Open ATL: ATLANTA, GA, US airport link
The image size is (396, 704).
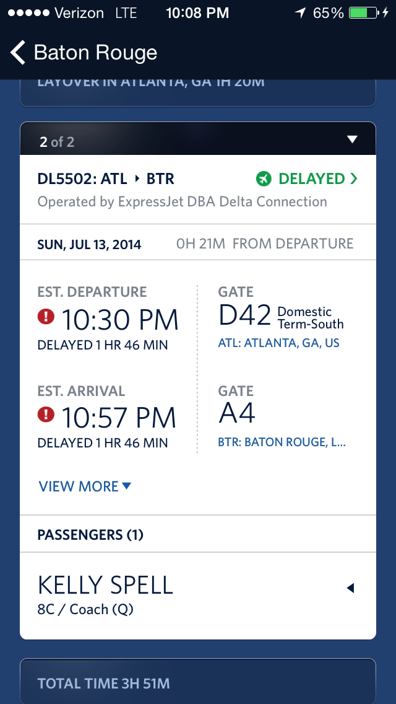click(x=278, y=343)
